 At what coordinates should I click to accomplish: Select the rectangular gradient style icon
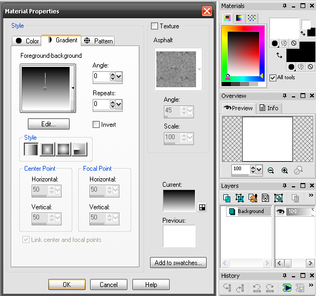[x=47, y=149]
